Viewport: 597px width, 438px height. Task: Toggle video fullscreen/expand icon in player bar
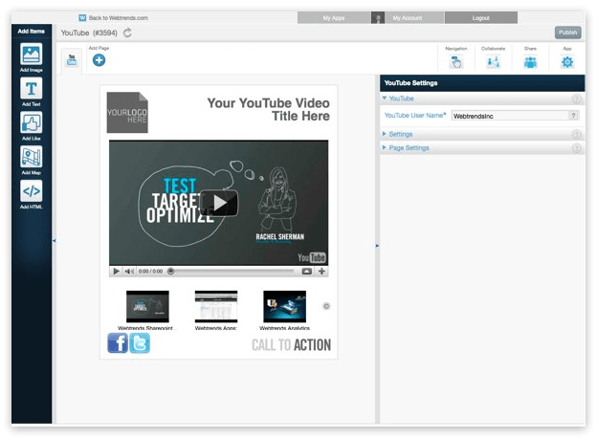[x=307, y=272]
